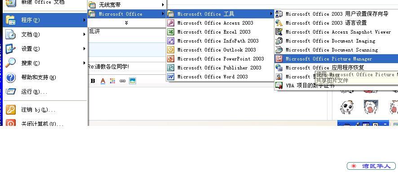Open the 设置(S) Settings menu item
Screen dimensions: 398x172
(x=45, y=49)
